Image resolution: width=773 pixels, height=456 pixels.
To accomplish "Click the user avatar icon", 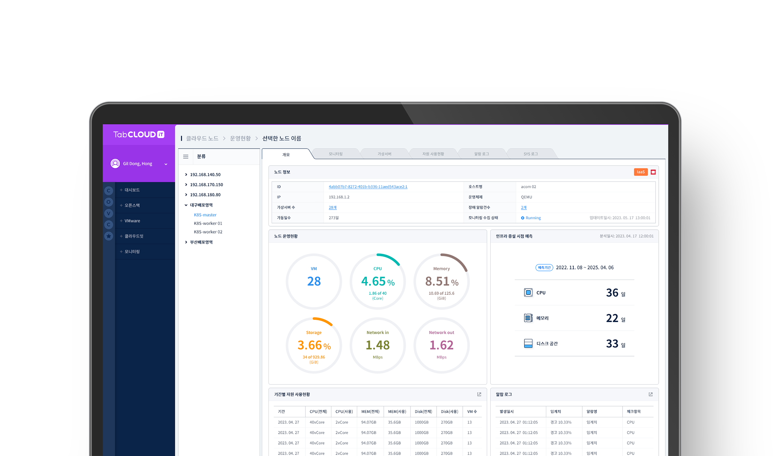I will (115, 164).
